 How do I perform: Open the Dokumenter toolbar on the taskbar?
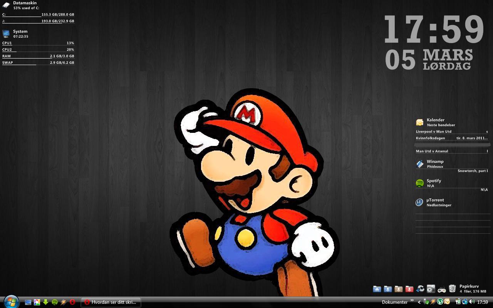(395, 302)
